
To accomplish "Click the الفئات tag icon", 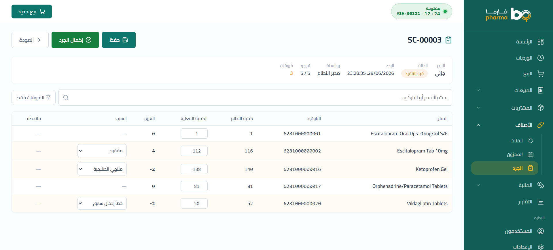I will point(531,140).
